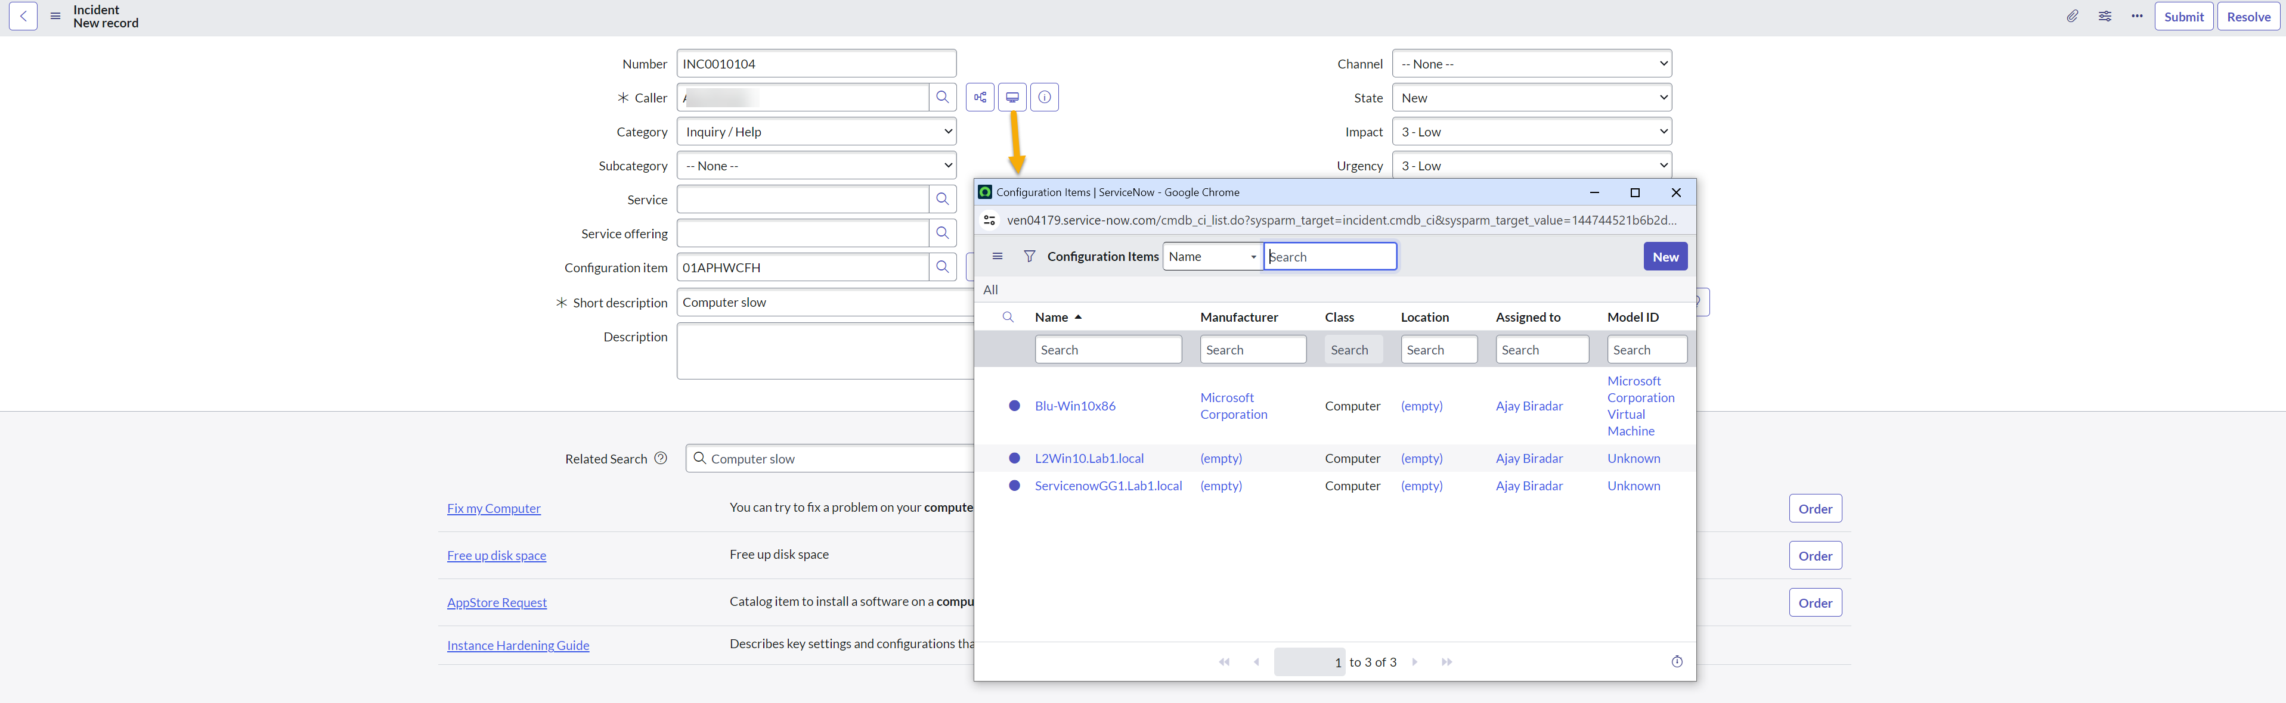This screenshot has height=703, width=2286.
Task: Open the list controls hamburger menu in popup
Action: (x=998, y=256)
